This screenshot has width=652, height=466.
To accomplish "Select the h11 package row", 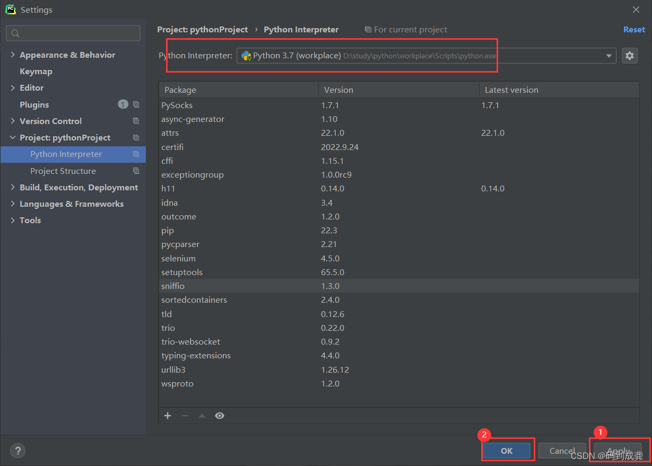I will point(399,188).
